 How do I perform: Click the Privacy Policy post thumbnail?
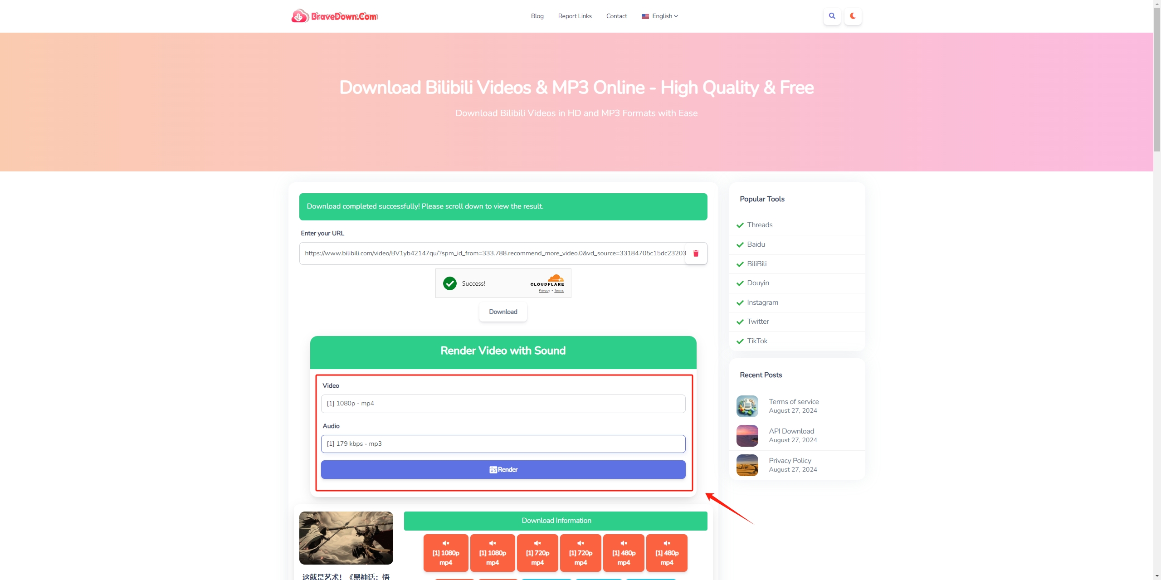click(x=747, y=465)
